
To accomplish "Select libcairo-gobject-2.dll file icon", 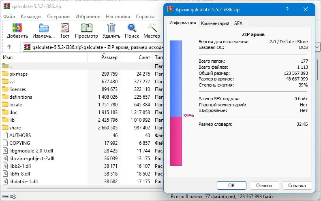I will pos(5,158).
